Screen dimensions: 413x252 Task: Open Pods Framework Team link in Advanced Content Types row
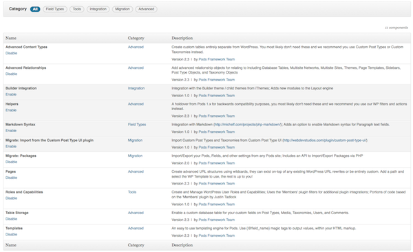pyautogui.click(x=217, y=60)
